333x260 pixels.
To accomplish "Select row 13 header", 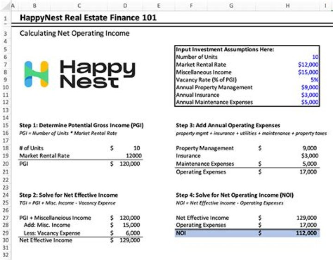I will (5, 110).
